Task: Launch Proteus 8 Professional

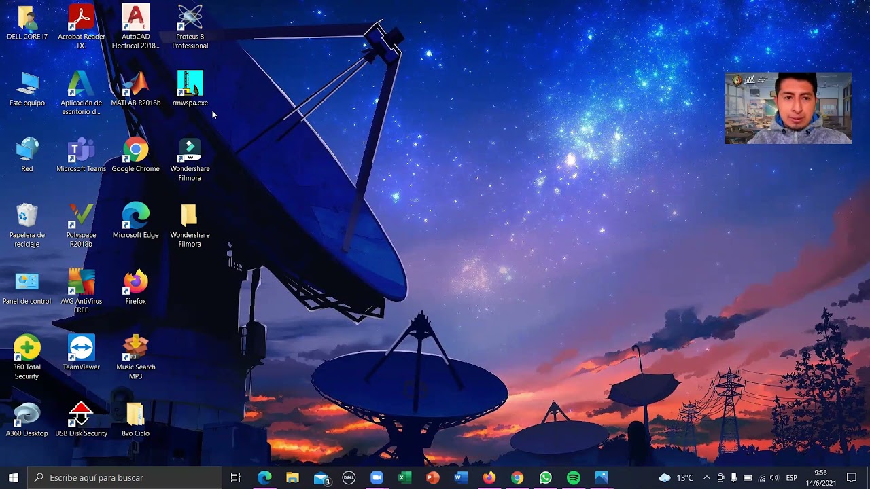Action: [x=190, y=26]
